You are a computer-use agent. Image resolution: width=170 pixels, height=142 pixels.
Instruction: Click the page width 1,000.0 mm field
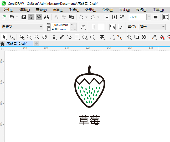[60, 25]
